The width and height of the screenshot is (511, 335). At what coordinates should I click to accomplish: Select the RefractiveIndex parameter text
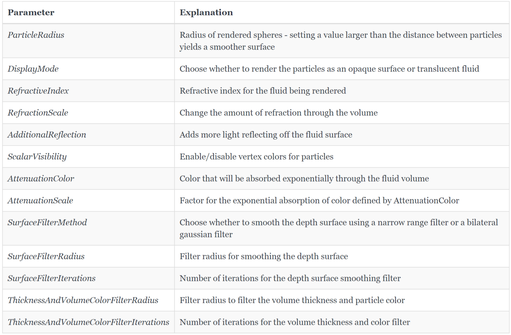[38, 91]
